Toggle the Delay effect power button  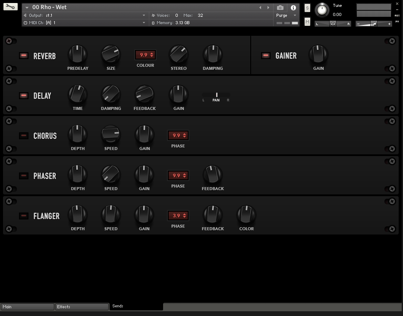click(x=24, y=96)
